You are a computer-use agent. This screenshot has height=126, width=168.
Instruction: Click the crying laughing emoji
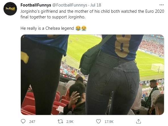click(x=78, y=28)
